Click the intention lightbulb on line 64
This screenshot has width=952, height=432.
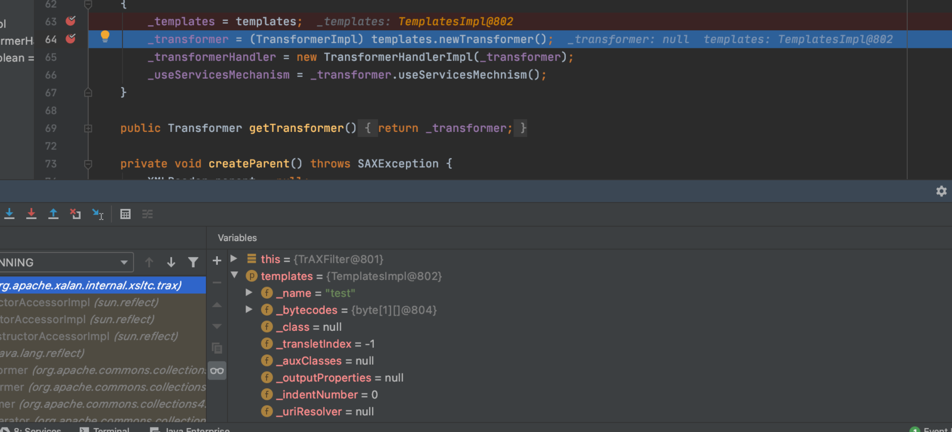105,36
